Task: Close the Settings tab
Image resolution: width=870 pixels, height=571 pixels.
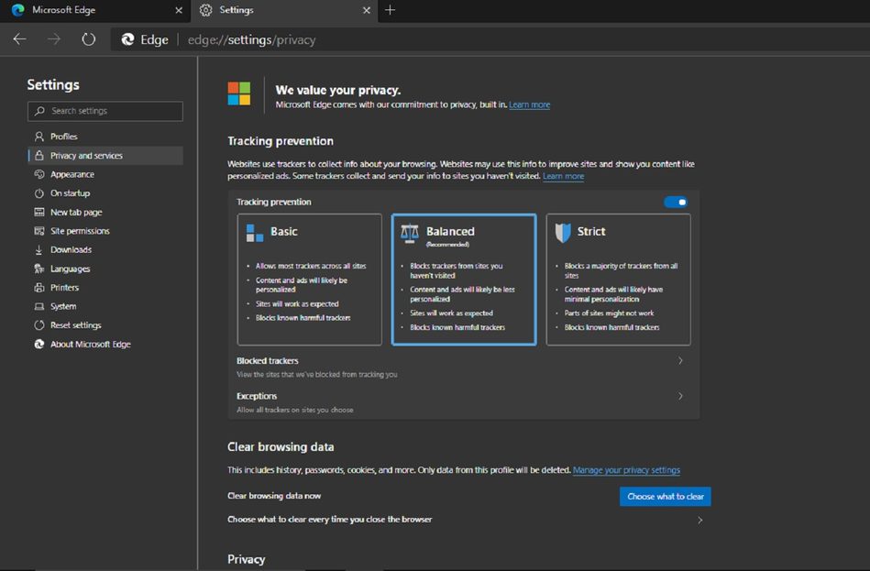Action: coord(366,10)
